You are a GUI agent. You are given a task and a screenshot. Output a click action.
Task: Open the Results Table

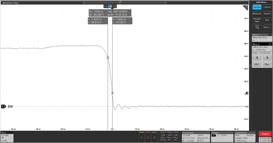coord(257,20)
